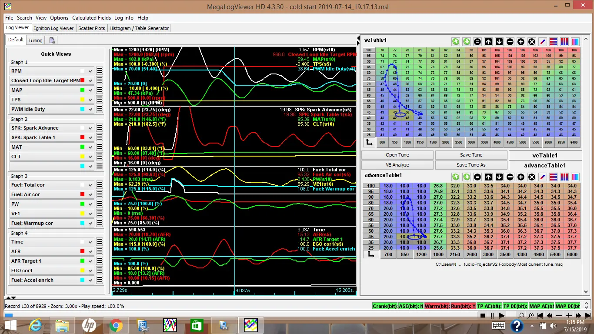Click the equals (set to) icon in advanceTable1 toolbar
594x334 pixels.
477,177
